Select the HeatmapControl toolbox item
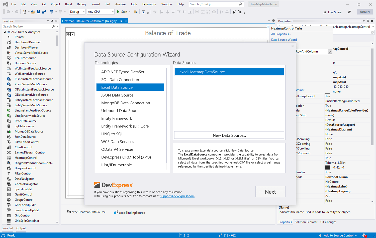This screenshot has width=376, height=238. tap(26, 157)
